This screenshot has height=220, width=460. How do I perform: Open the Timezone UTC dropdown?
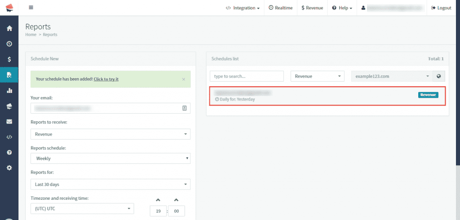tap(82, 209)
